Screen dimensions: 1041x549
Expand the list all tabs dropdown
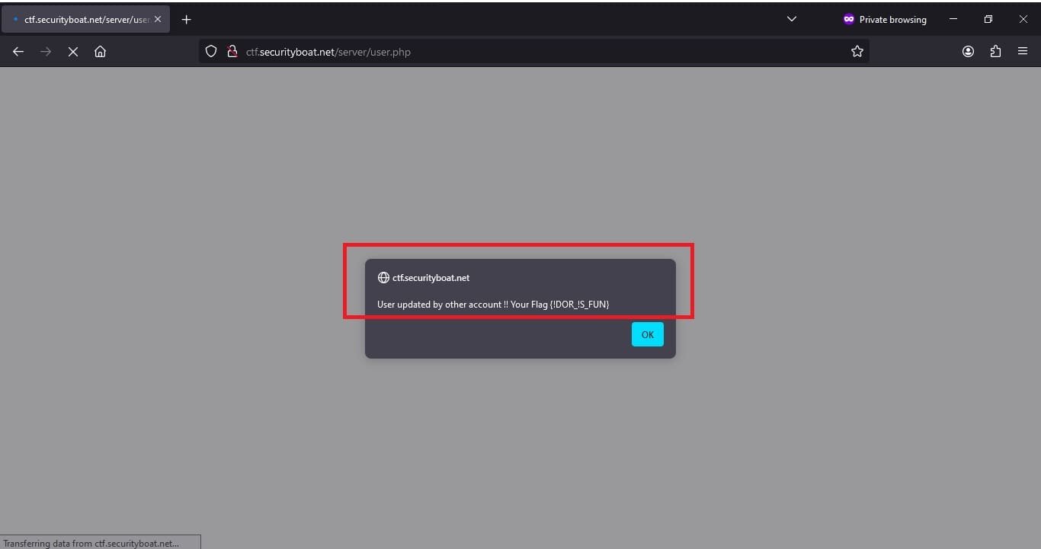pos(791,19)
